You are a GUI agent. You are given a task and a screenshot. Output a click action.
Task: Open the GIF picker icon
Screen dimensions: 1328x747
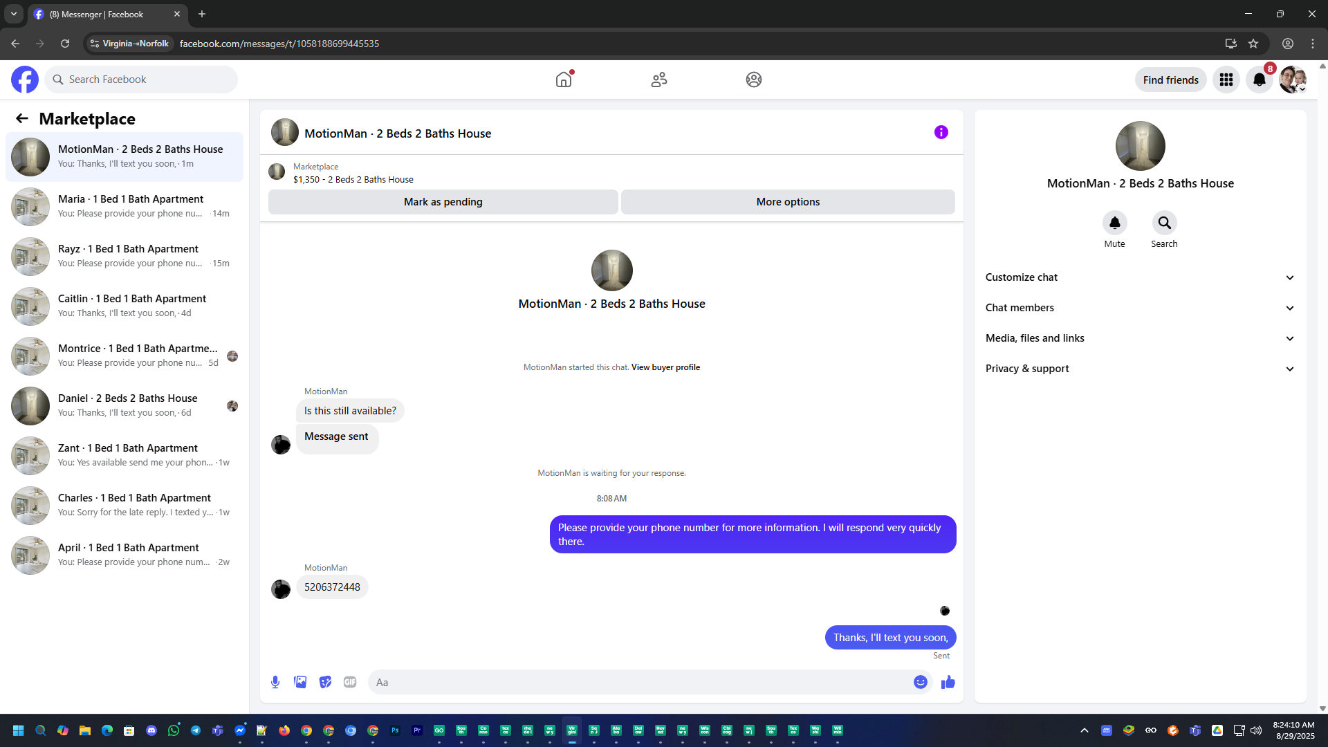tap(350, 682)
